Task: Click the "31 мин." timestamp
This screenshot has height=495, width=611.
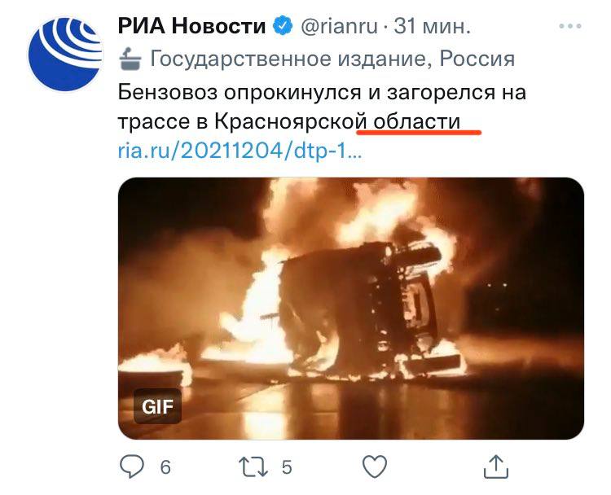Action: pyautogui.click(x=432, y=27)
